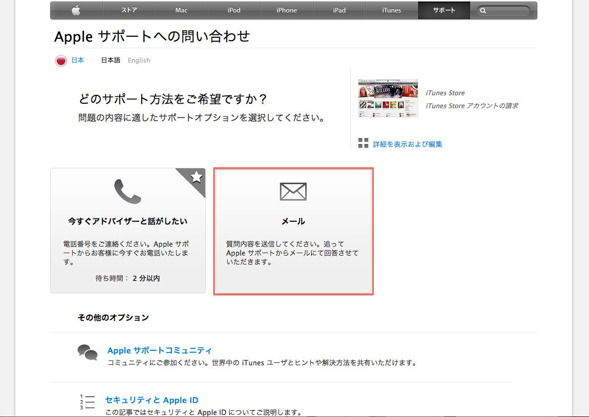Click the envelope icon for email support

(293, 192)
